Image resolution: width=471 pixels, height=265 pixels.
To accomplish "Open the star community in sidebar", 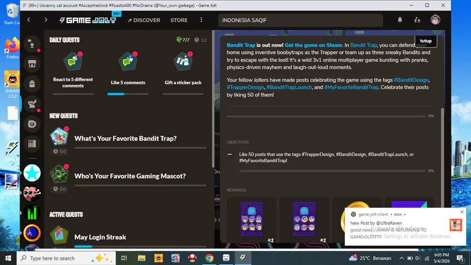I will coord(32,173).
